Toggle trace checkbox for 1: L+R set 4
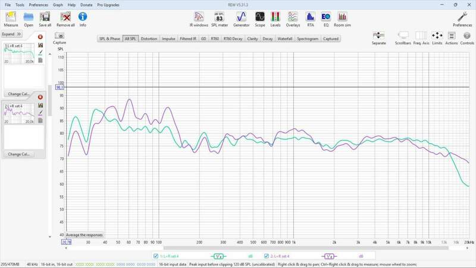The image size is (476, 268). click(x=156, y=256)
